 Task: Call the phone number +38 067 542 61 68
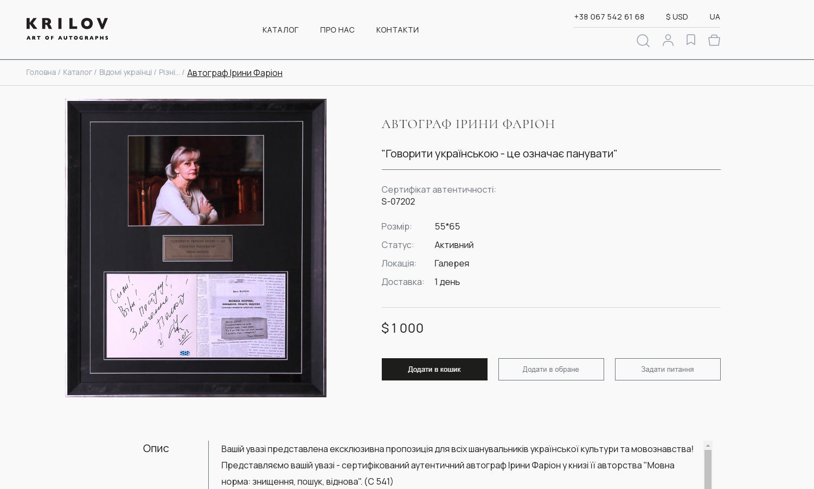[x=609, y=17]
